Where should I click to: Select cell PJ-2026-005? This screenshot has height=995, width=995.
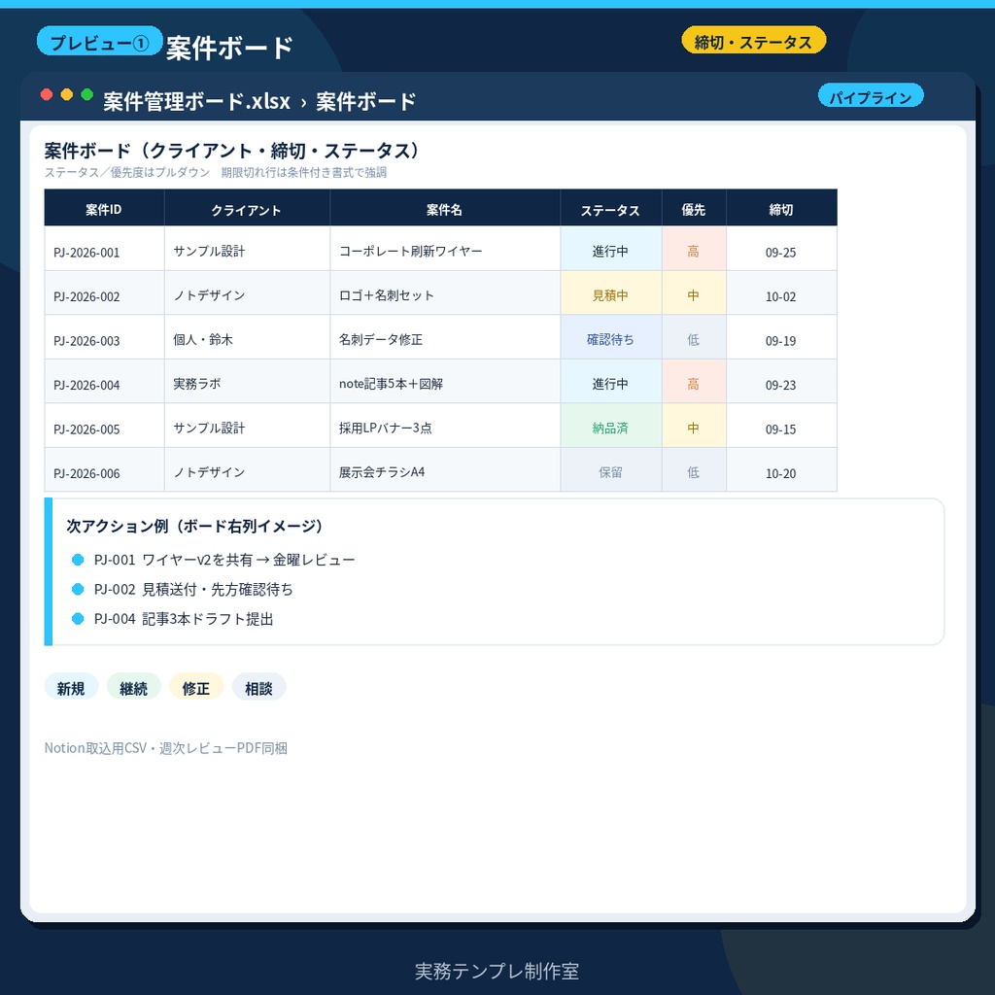104,426
